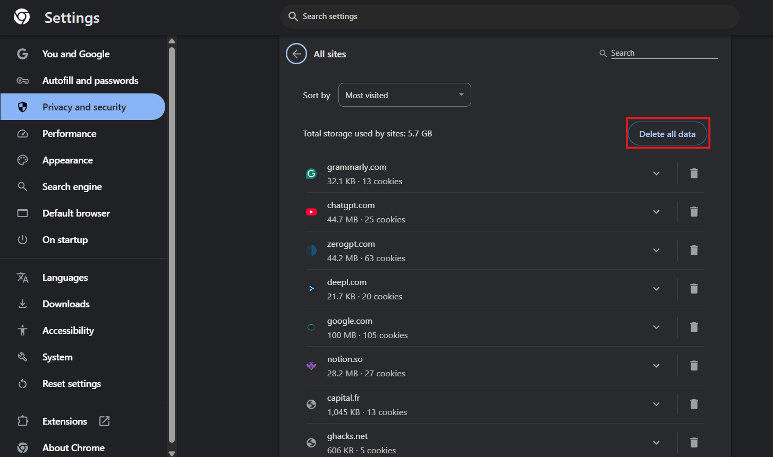The width and height of the screenshot is (773, 457).
Task: Select Appearance in the sidebar
Action: click(67, 160)
